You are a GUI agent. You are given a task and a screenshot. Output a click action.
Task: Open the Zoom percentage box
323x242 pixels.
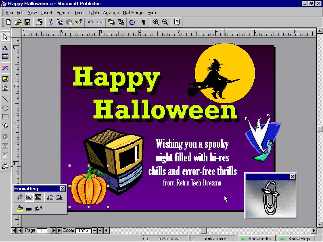click(83, 231)
